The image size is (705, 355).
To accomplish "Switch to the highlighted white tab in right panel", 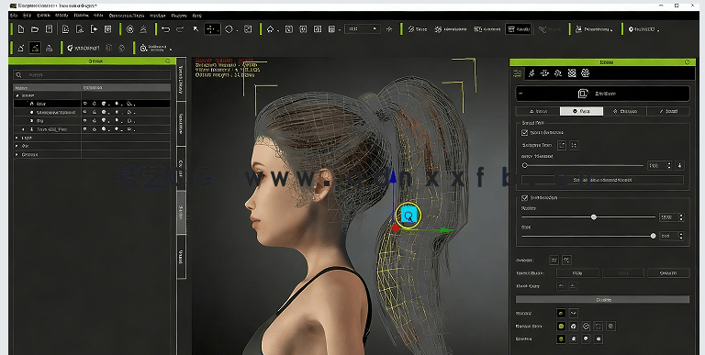I will point(581,111).
